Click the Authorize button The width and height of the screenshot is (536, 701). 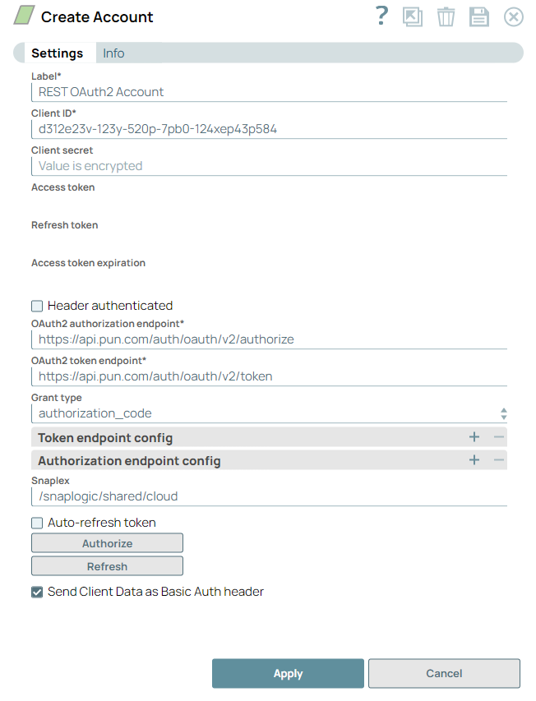pyautogui.click(x=107, y=542)
